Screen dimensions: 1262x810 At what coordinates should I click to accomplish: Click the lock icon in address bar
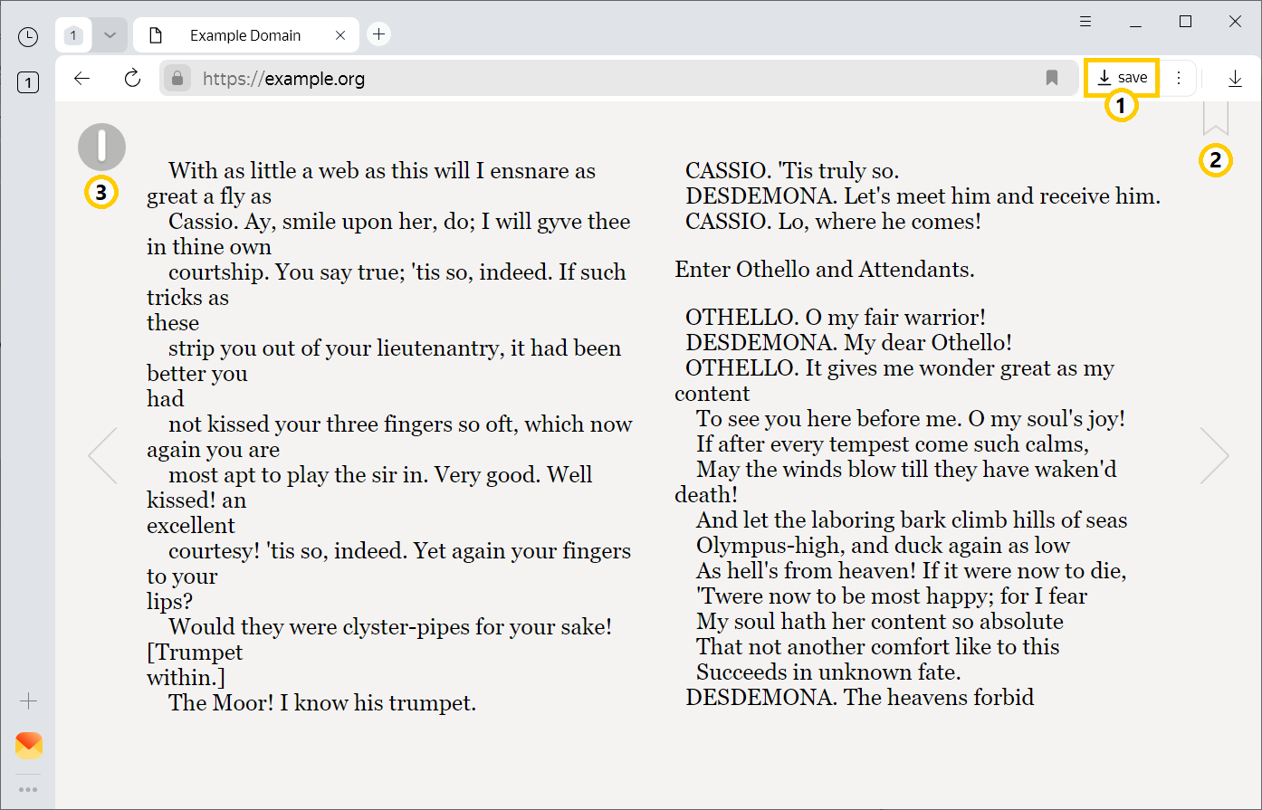click(177, 79)
